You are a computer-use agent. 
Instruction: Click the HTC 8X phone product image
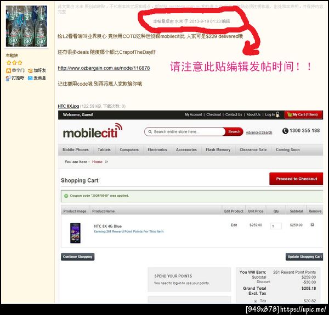75,233
